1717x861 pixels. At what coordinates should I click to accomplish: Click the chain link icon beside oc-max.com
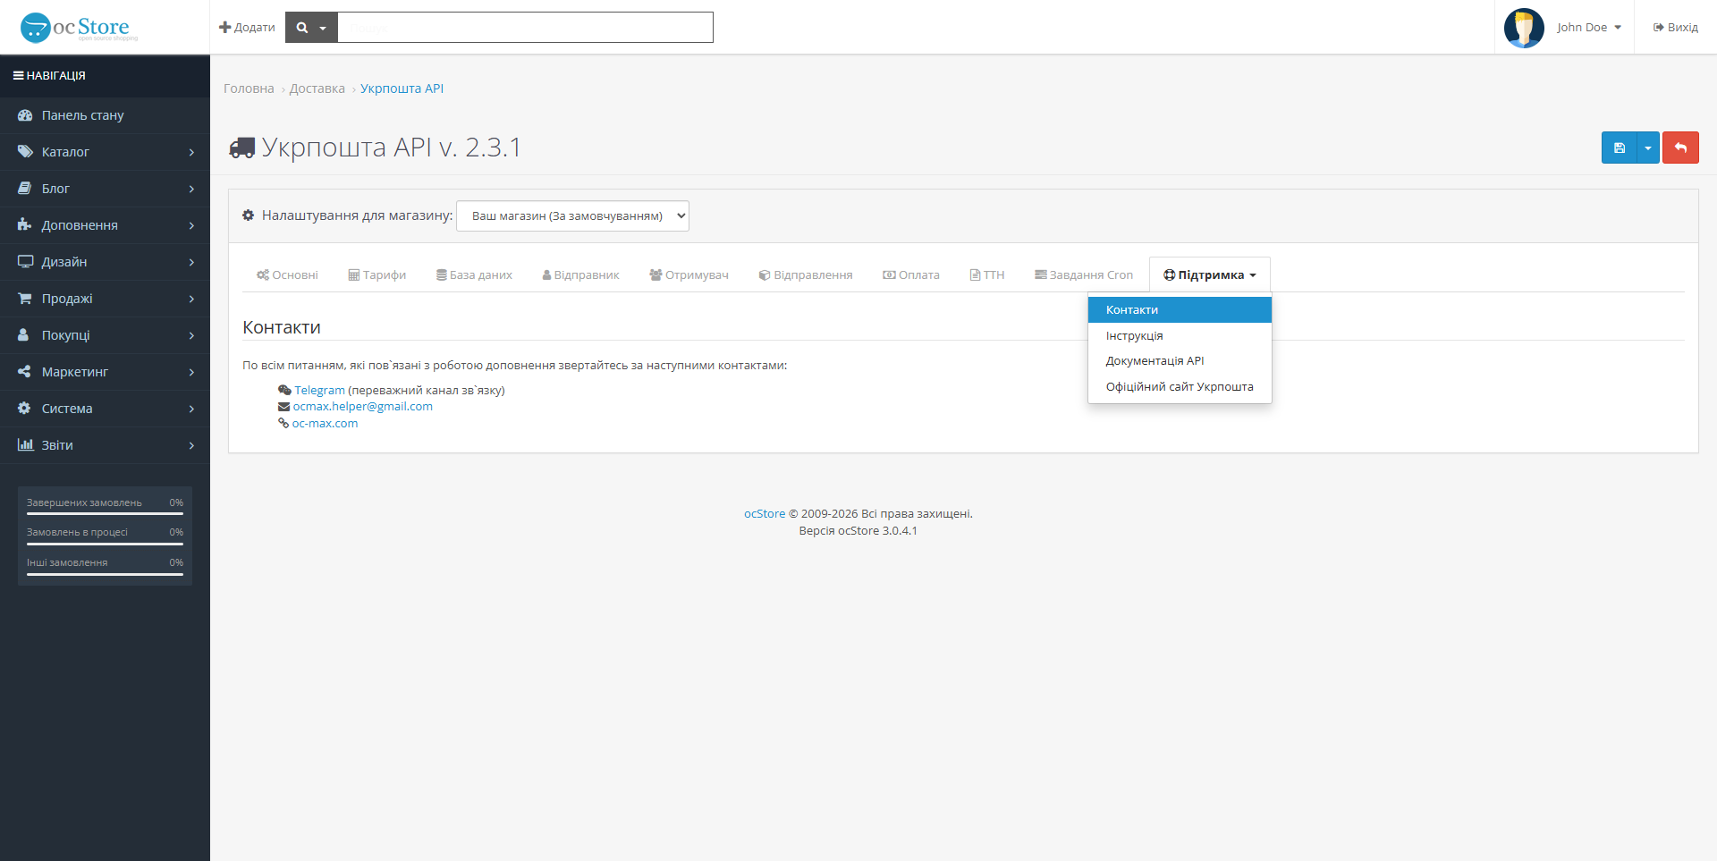pos(283,424)
